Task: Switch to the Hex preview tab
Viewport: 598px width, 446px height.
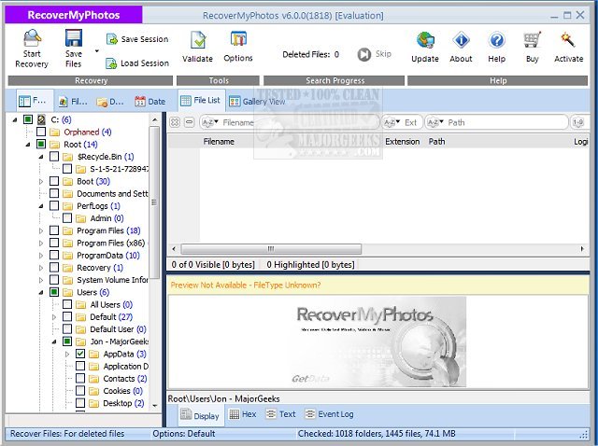Action: [243, 414]
